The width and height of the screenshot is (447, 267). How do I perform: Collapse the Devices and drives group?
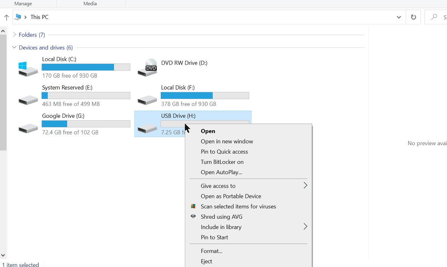click(x=15, y=48)
